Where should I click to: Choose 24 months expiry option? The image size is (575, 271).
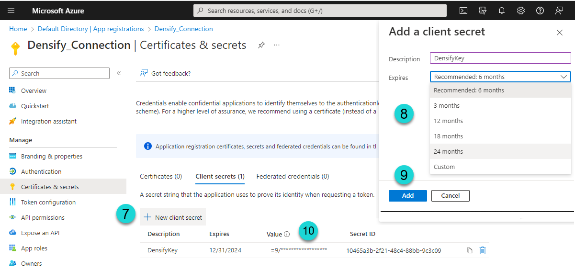click(500, 151)
